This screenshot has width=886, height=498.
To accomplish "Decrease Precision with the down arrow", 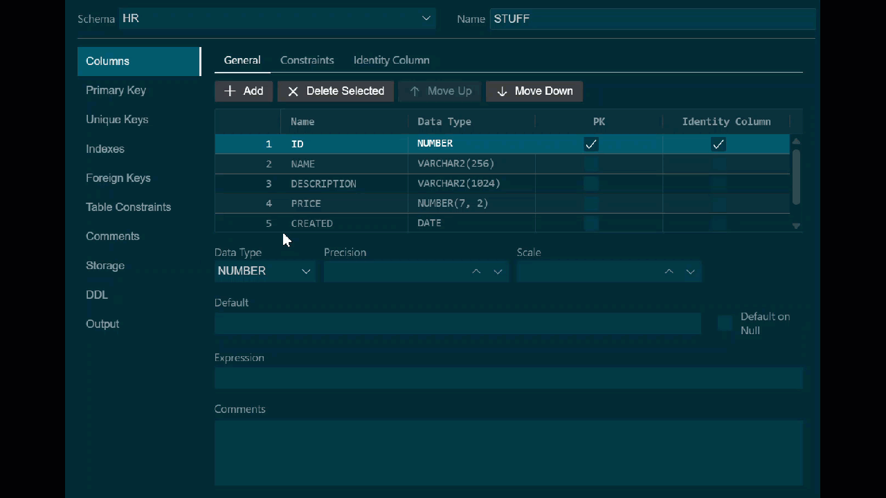I will (498, 272).
